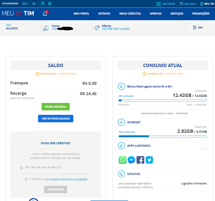The width and height of the screenshot is (215, 201).
Task: Click the WhatsApp app icon
Action: 122,160
